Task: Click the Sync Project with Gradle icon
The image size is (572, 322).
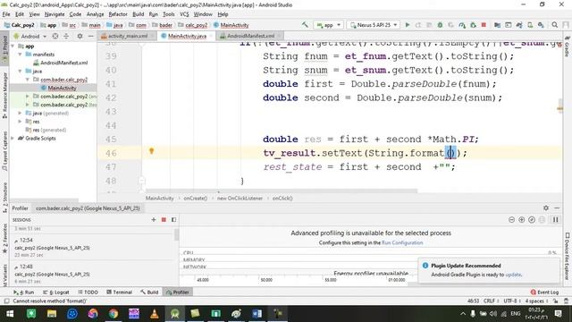Action: pyautogui.click(x=519, y=25)
